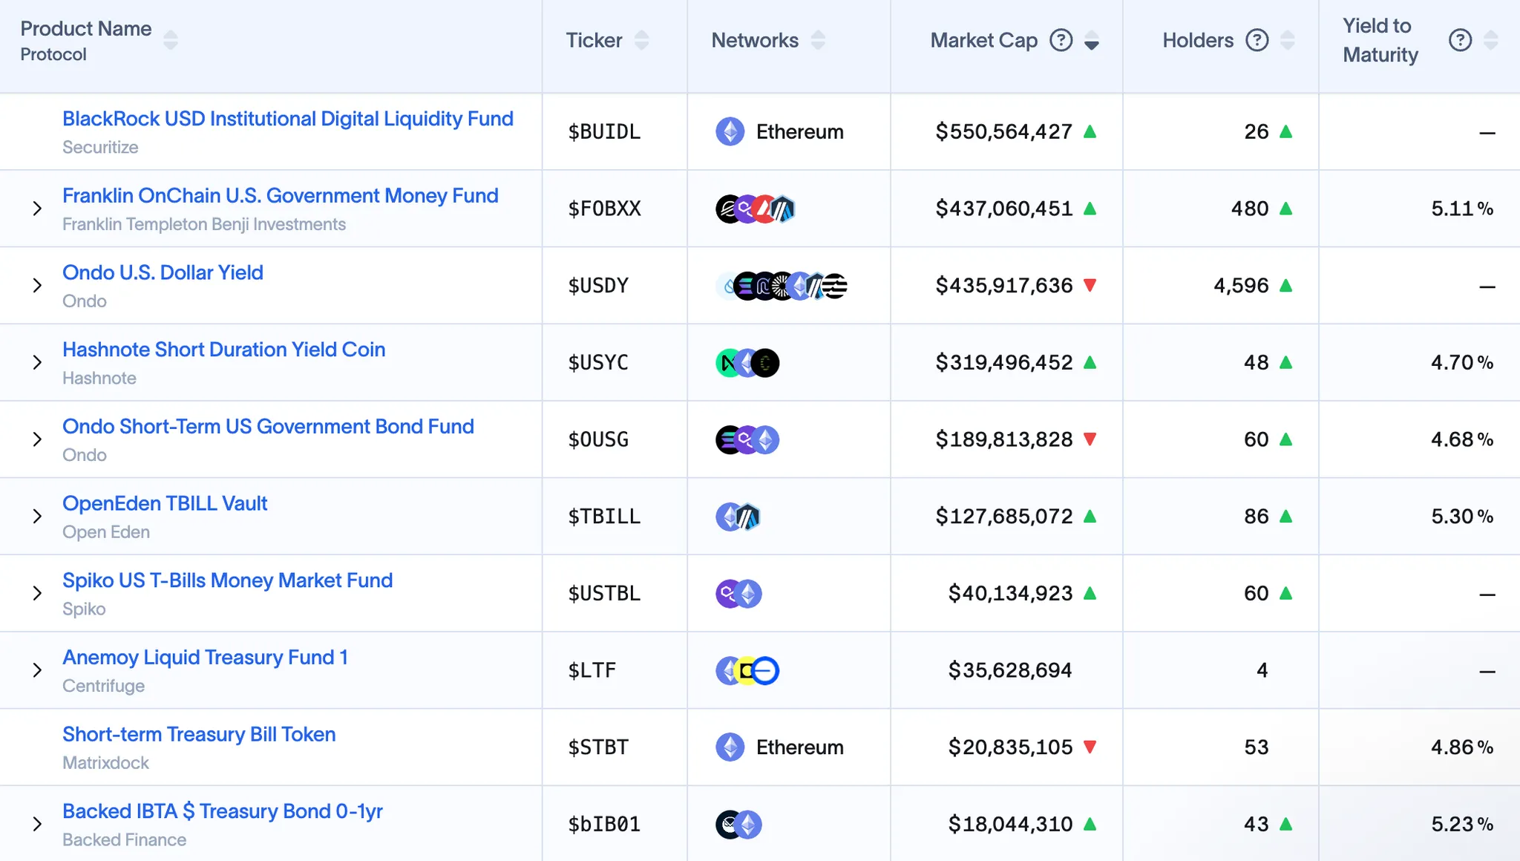Viewport: 1520px width, 861px height.
Task: Sort by Yield to Maturity arrows
Action: pyautogui.click(x=1490, y=40)
